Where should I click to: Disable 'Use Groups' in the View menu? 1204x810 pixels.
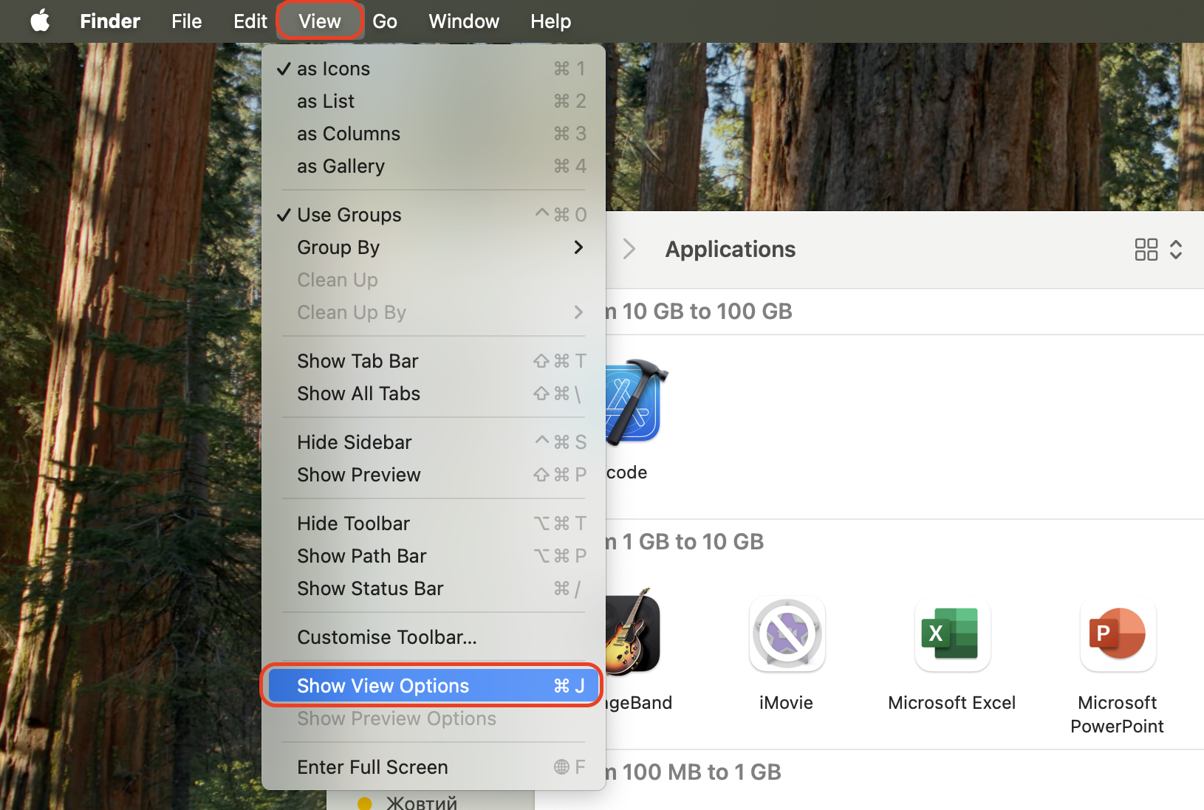point(349,214)
